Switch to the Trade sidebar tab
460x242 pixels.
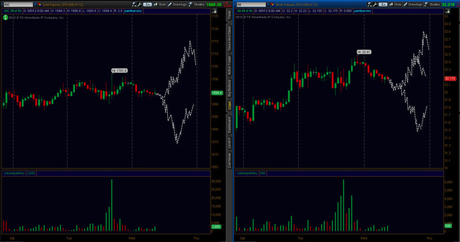click(x=229, y=15)
